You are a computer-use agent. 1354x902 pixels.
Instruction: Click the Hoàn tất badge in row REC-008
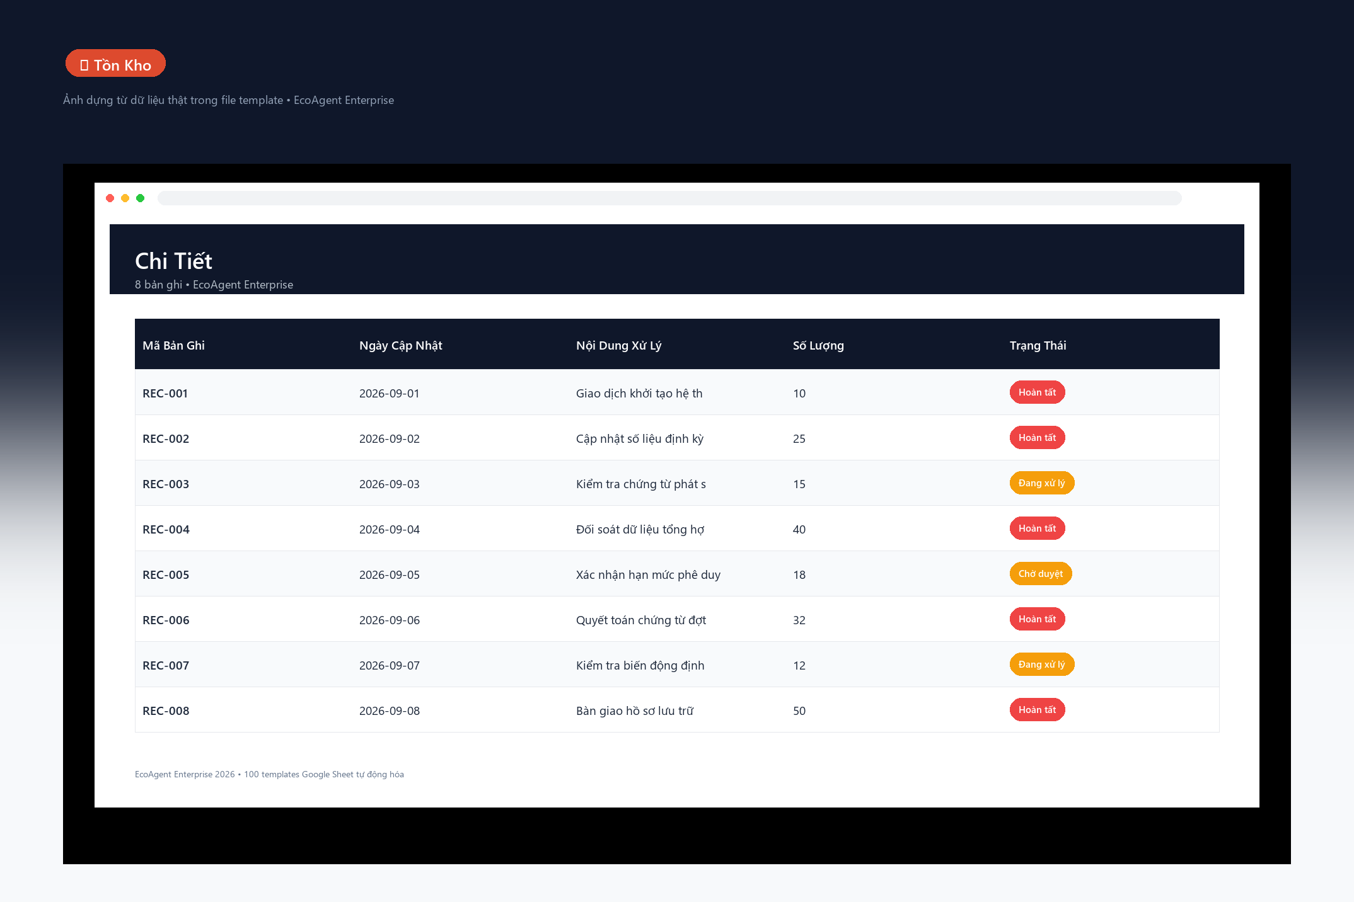[x=1037, y=710]
